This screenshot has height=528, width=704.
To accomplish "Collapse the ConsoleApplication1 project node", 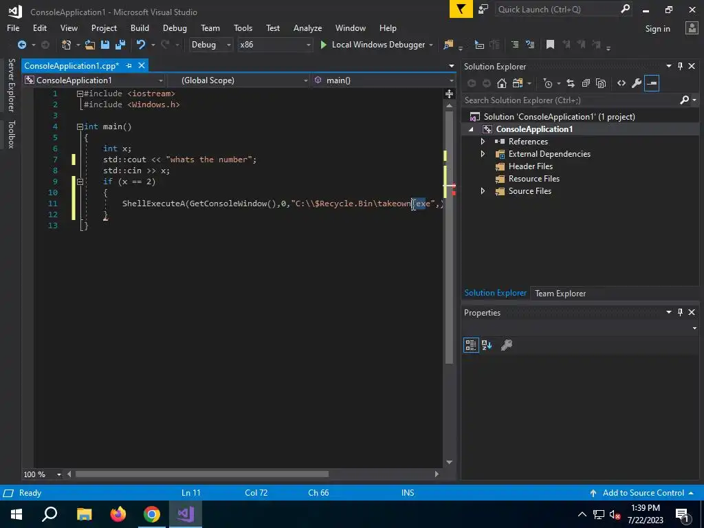I will coord(470,129).
